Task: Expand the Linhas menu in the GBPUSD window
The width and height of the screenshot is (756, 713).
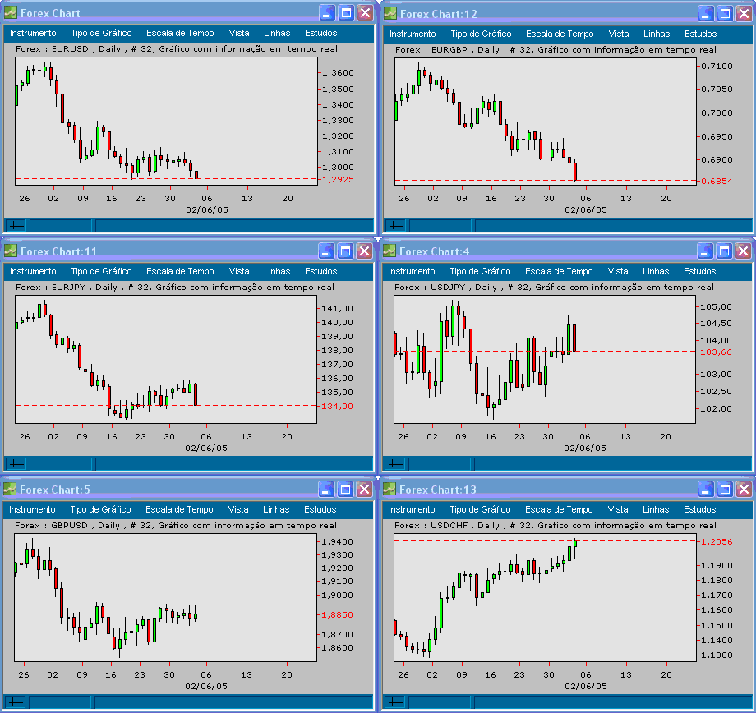Action: pyautogui.click(x=275, y=509)
